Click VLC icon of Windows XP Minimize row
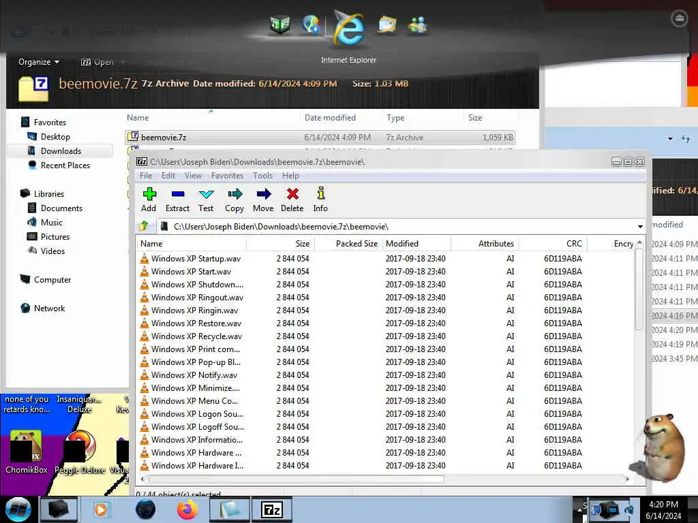 (145, 387)
